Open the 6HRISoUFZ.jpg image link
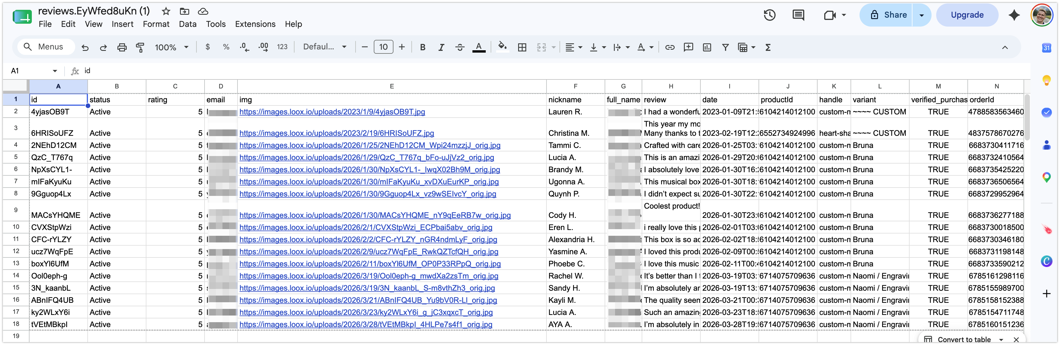This screenshot has width=1060, height=345. coord(336,133)
